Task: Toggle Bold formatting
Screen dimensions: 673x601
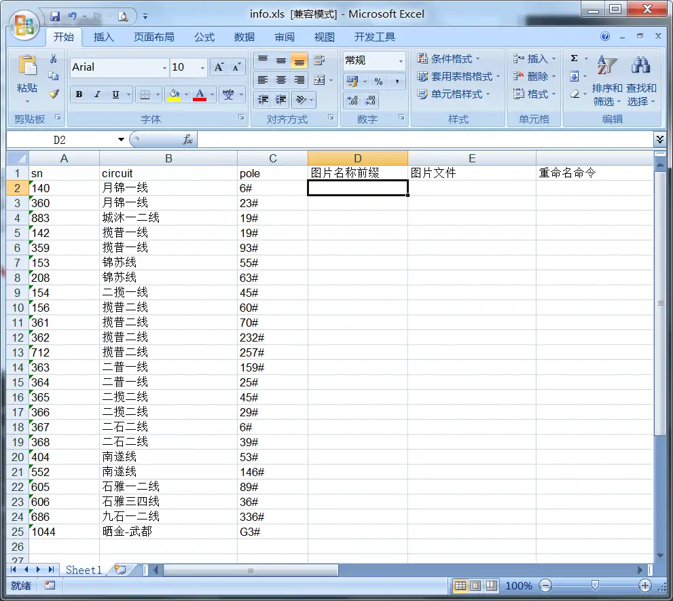Action: [x=79, y=94]
